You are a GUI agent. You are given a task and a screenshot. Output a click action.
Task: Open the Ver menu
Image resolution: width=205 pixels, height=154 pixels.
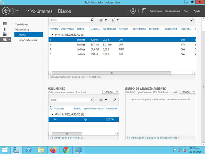[x=186, y=11]
